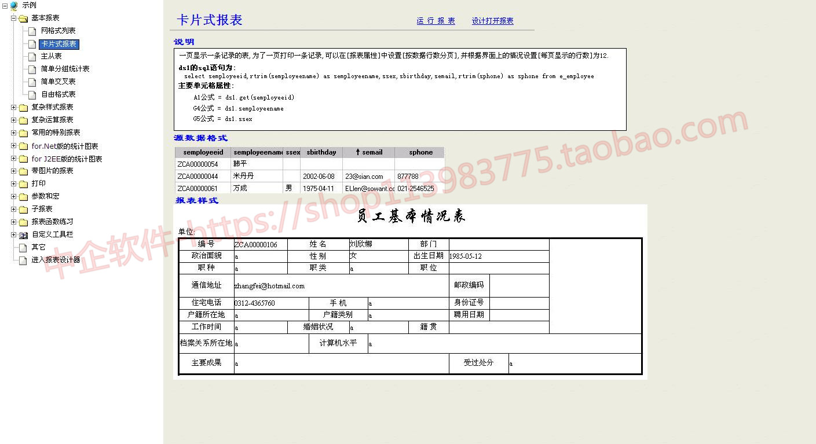816x444 pixels.
Task: Expand the 常用的特别报表 folder
Action: [x=14, y=133]
